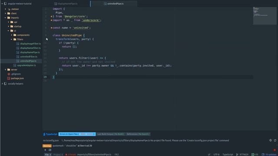Expand the startup folder arrow

pos(8,26)
